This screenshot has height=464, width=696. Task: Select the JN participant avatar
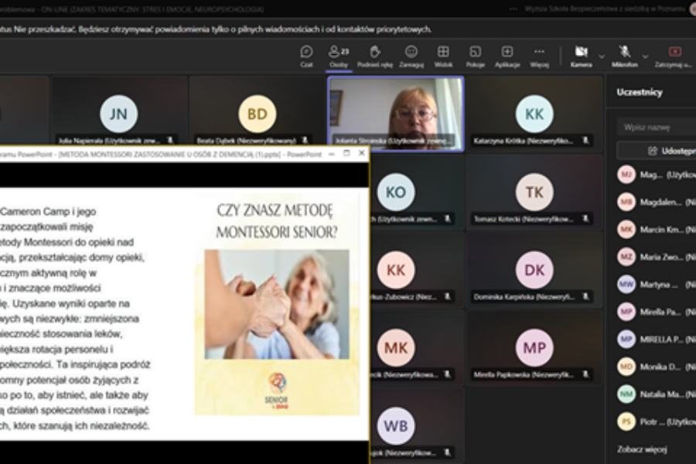[x=118, y=114]
